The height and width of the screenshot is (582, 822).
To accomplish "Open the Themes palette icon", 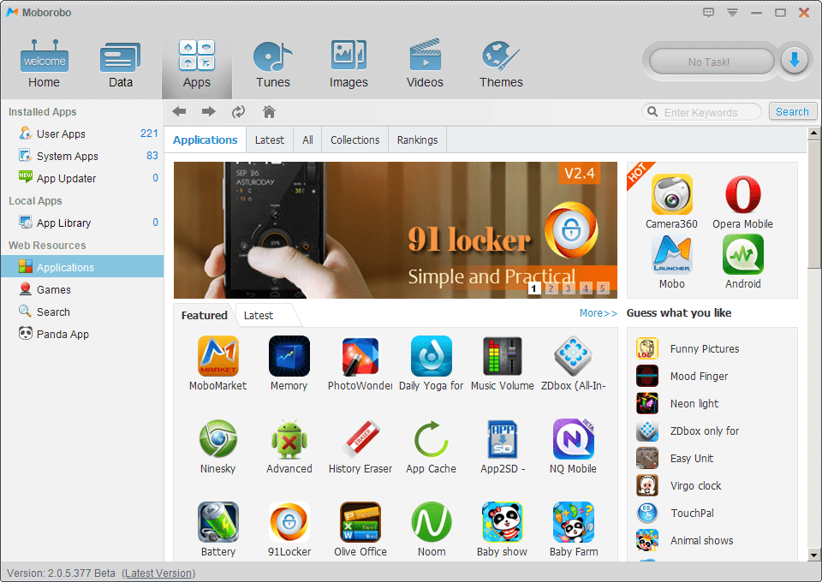I will pyautogui.click(x=501, y=57).
